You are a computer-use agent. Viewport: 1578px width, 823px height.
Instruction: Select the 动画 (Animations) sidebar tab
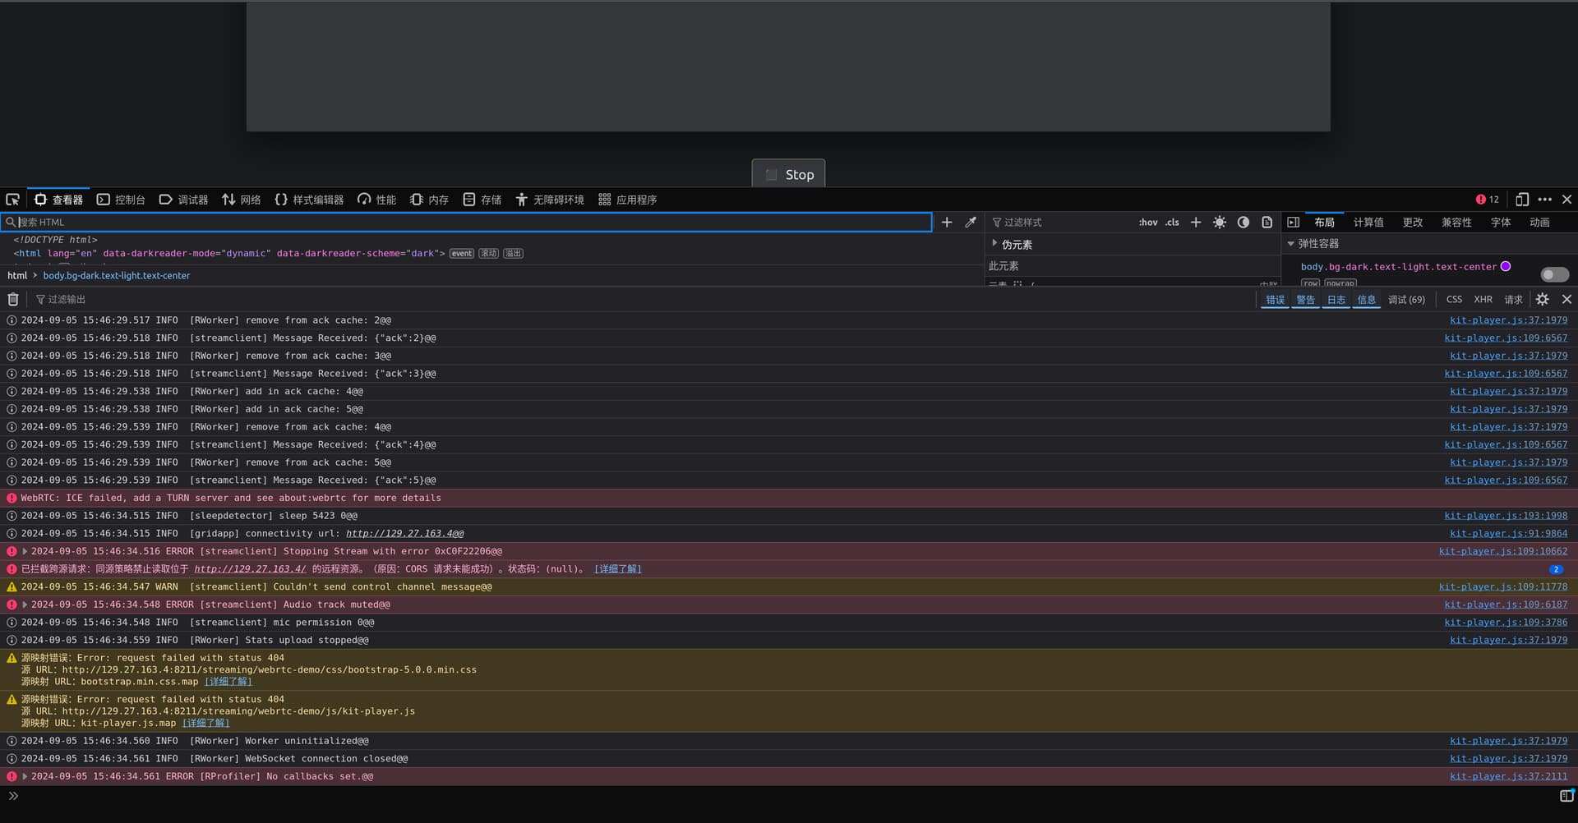[x=1539, y=222]
